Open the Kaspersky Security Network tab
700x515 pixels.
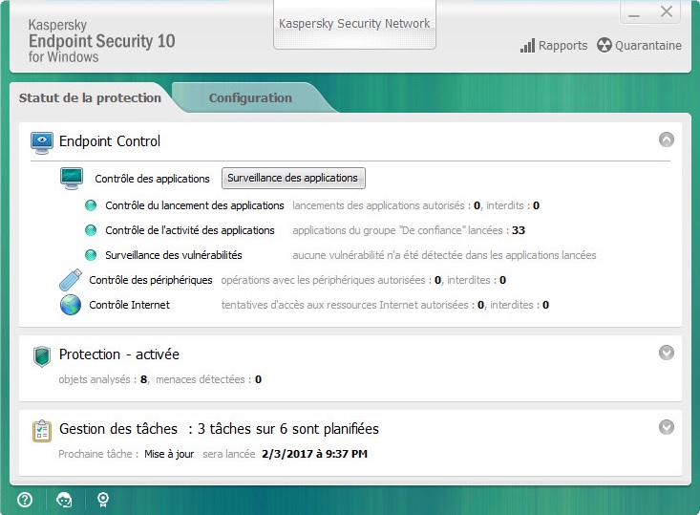pos(354,24)
